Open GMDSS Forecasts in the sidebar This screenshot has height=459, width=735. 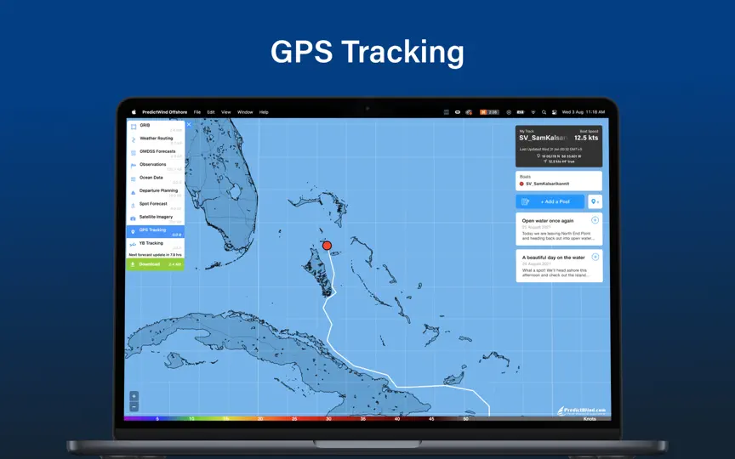(155, 153)
